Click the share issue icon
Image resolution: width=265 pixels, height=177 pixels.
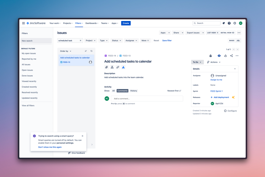(x=231, y=56)
